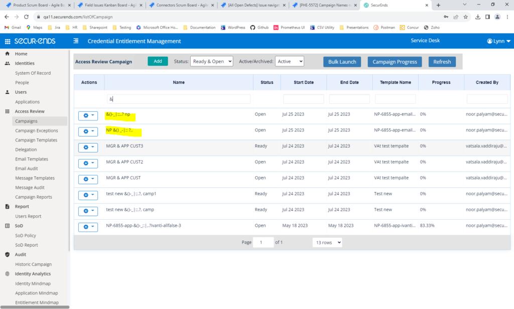
Task: Switch to Field Issues Kanban Board tab
Action: pyautogui.click(x=110, y=5)
